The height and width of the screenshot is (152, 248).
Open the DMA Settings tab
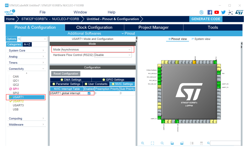coord(71,80)
